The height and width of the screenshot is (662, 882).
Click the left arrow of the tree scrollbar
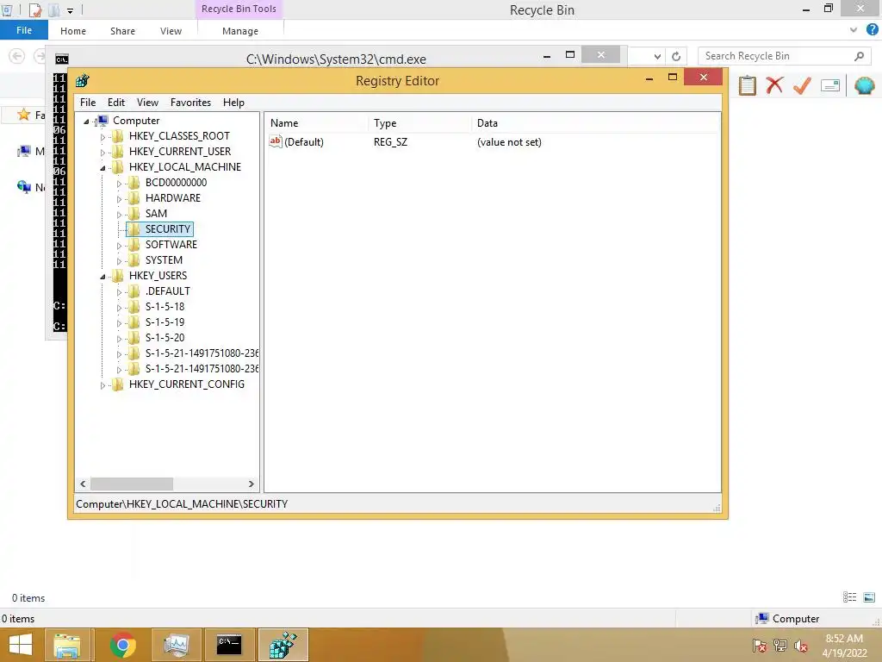pos(83,484)
